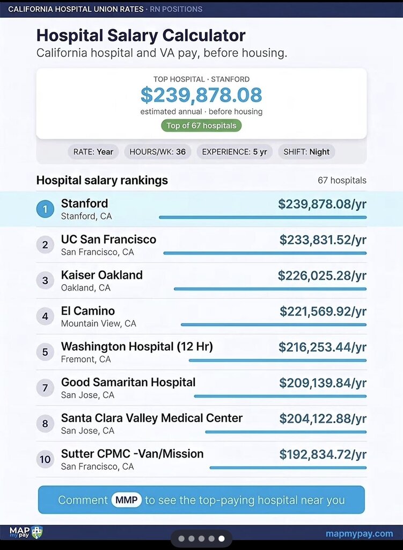The width and height of the screenshot is (403, 550).
Task: Change the HOURS/WK: 36 option
Action: point(158,152)
